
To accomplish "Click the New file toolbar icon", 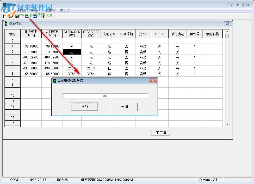I will pyautogui.click(x=5, y=16).
